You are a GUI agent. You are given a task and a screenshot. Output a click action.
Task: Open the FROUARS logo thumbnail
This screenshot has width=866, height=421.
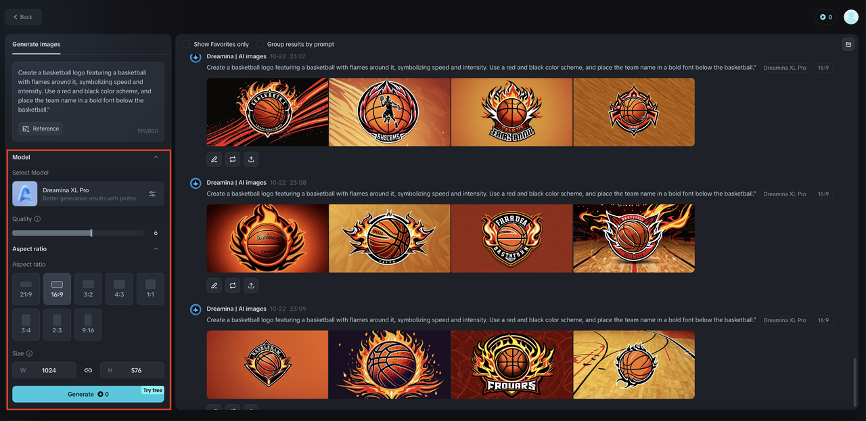511,365
